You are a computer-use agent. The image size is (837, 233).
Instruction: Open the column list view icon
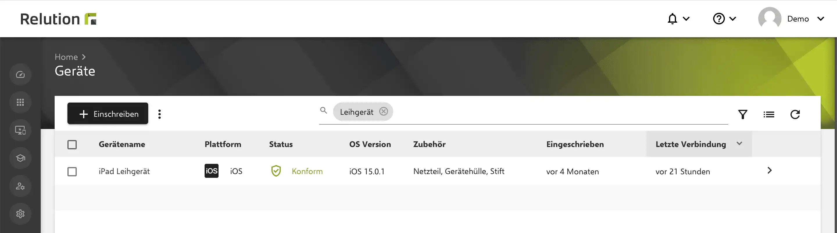pos(769,114)
